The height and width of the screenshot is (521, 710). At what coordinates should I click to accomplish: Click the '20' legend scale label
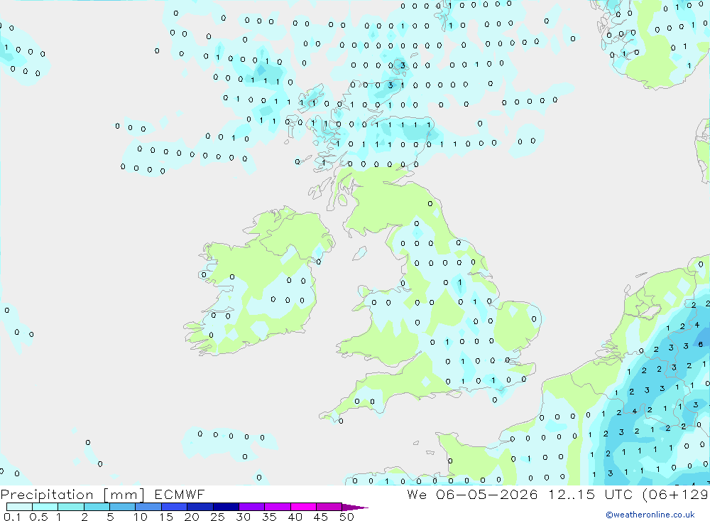pyautogui.click(x=192, y=517)
